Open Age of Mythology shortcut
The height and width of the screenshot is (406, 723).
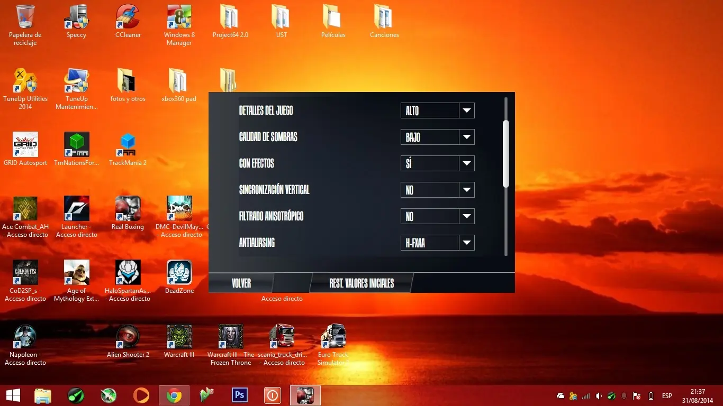tap(77, 281)
